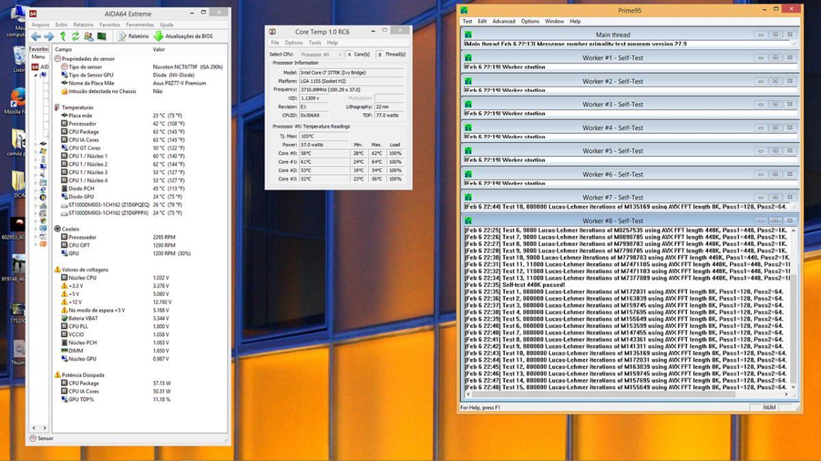The height and width of the screenshot is (461, 821).
Task: Click the Worker #4 window icon
Action: pos(469,128)
